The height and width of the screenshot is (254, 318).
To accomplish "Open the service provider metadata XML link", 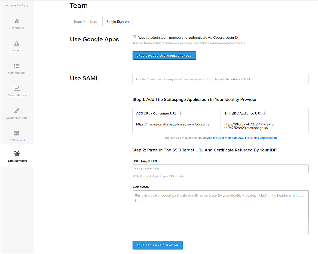I will pyautogui.click(x=240, y=138).
